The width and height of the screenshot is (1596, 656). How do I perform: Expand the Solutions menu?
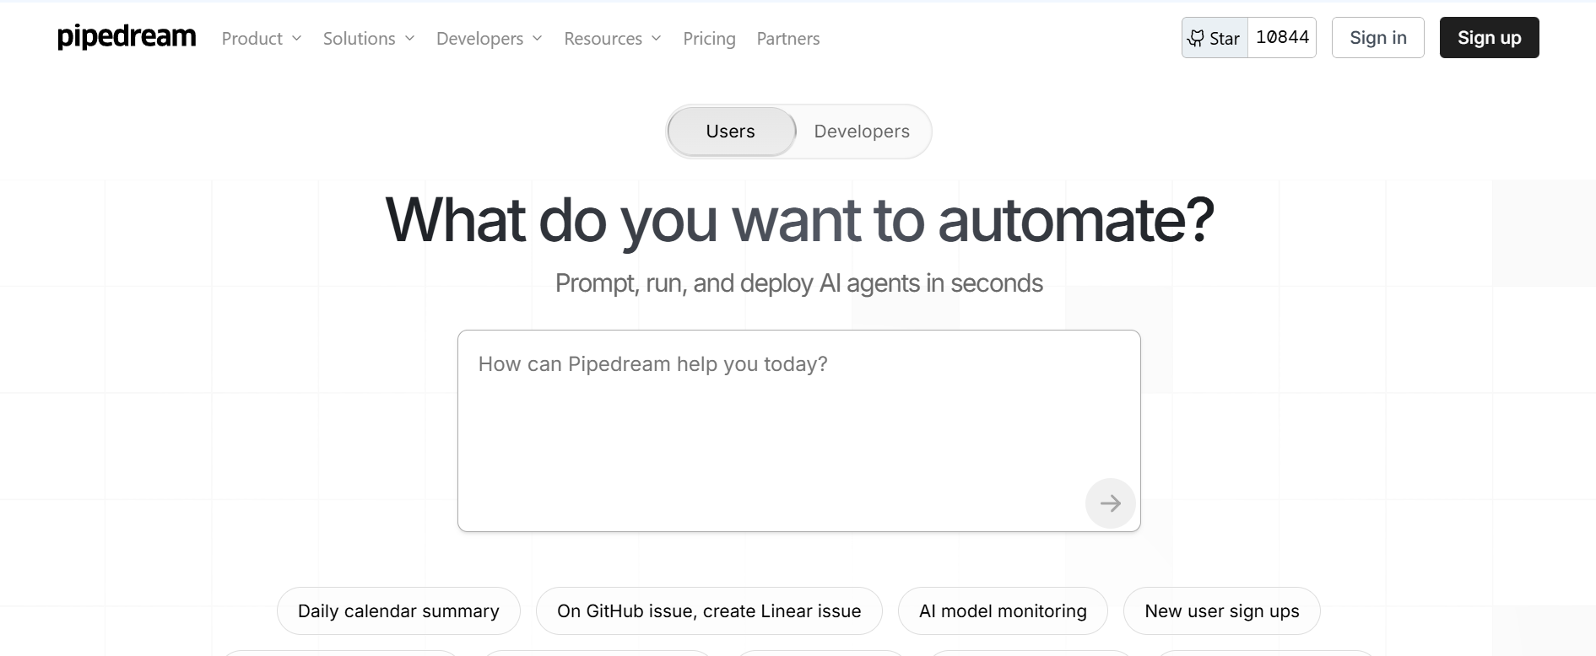369,39
